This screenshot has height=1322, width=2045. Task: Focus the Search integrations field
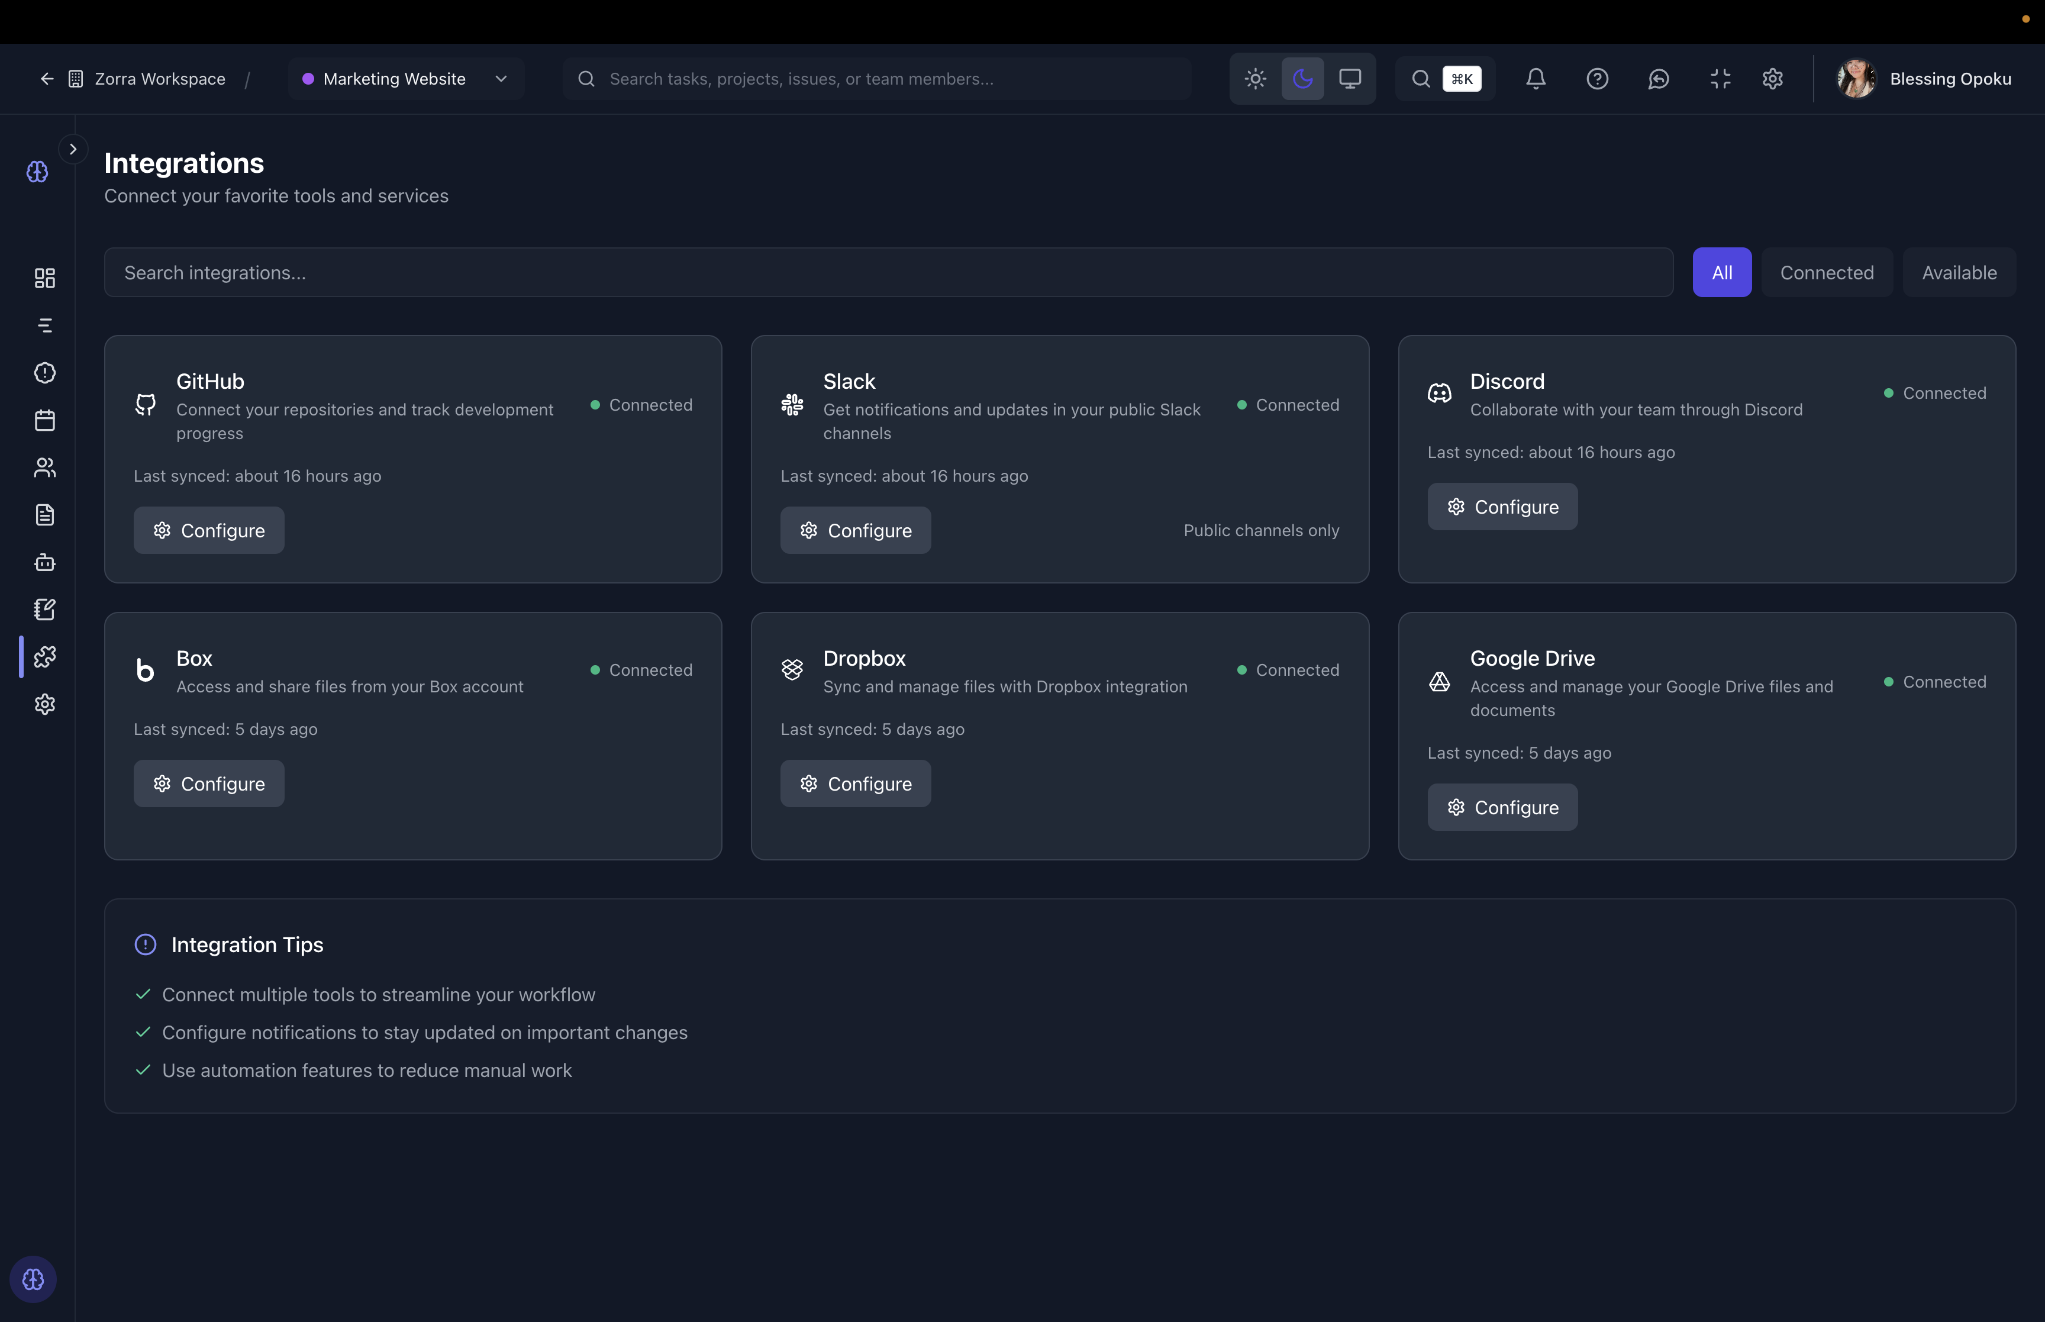pyautogui.click(x=888, y=273)
